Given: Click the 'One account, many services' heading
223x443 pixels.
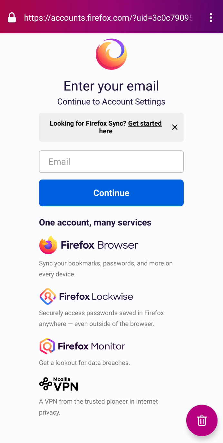Looking at the screenshot, I should tap(95, 222).
